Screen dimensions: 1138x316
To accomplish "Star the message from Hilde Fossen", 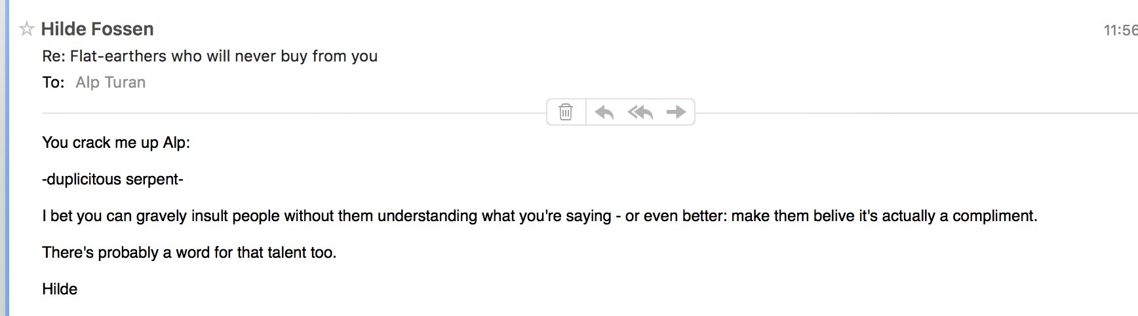I will pos(26,29).
